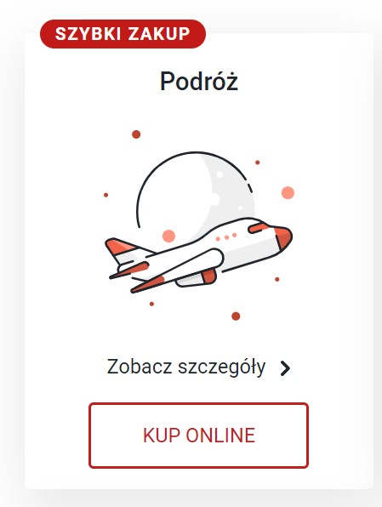Click the small dot left of the moon
Viewport: 382px width, 507px height.
105,195
